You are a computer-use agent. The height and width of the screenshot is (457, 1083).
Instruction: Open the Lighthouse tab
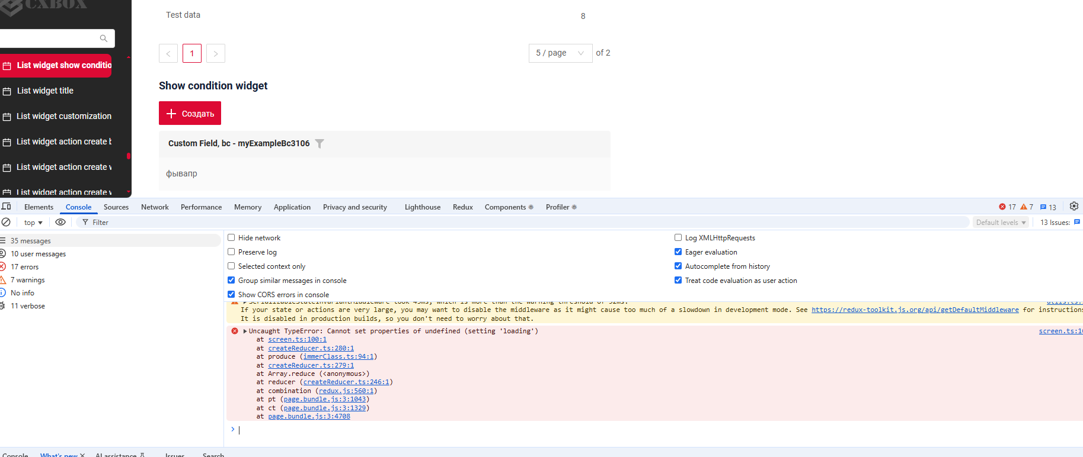tap(423, 207)
